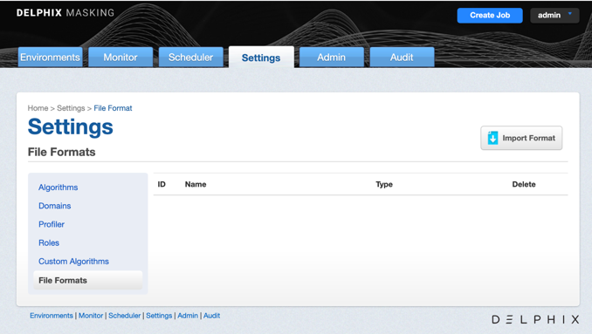Click the Home breadcrumb link

click(38, 108)
